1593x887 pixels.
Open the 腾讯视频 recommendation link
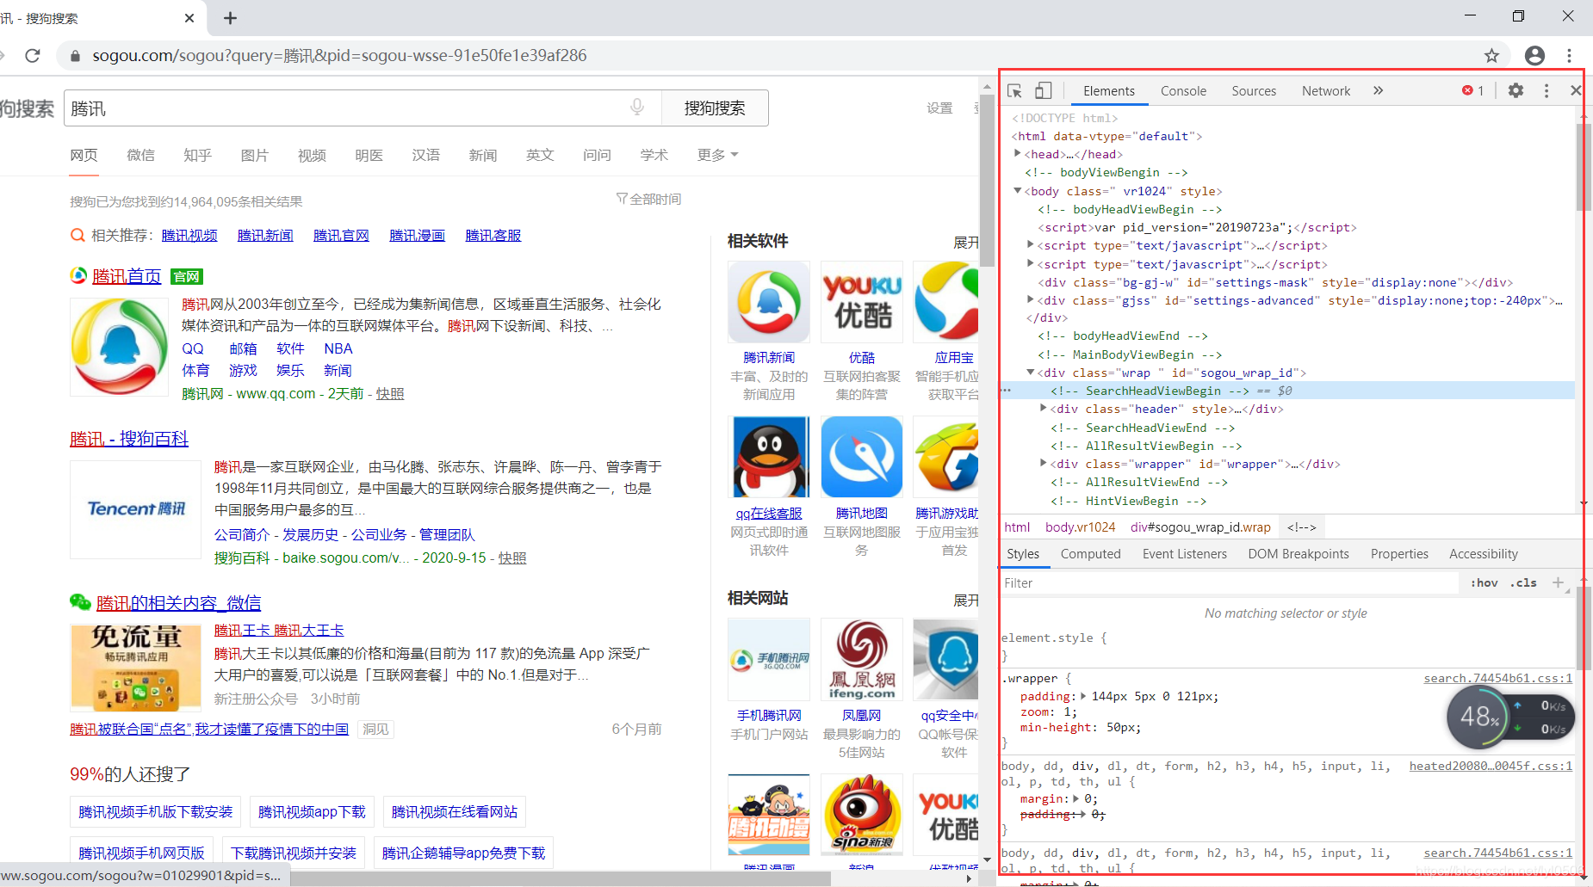tap(189, 236)
